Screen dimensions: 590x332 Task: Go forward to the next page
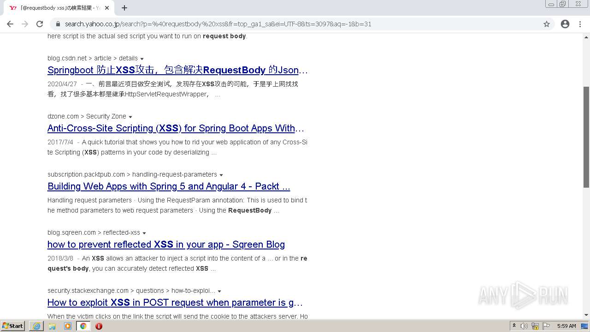pyautogui.click(x=25, y=24)
